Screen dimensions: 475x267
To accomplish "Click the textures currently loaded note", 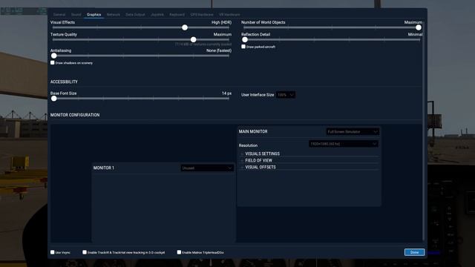I will pyautogui.click(x=203, y=44).
